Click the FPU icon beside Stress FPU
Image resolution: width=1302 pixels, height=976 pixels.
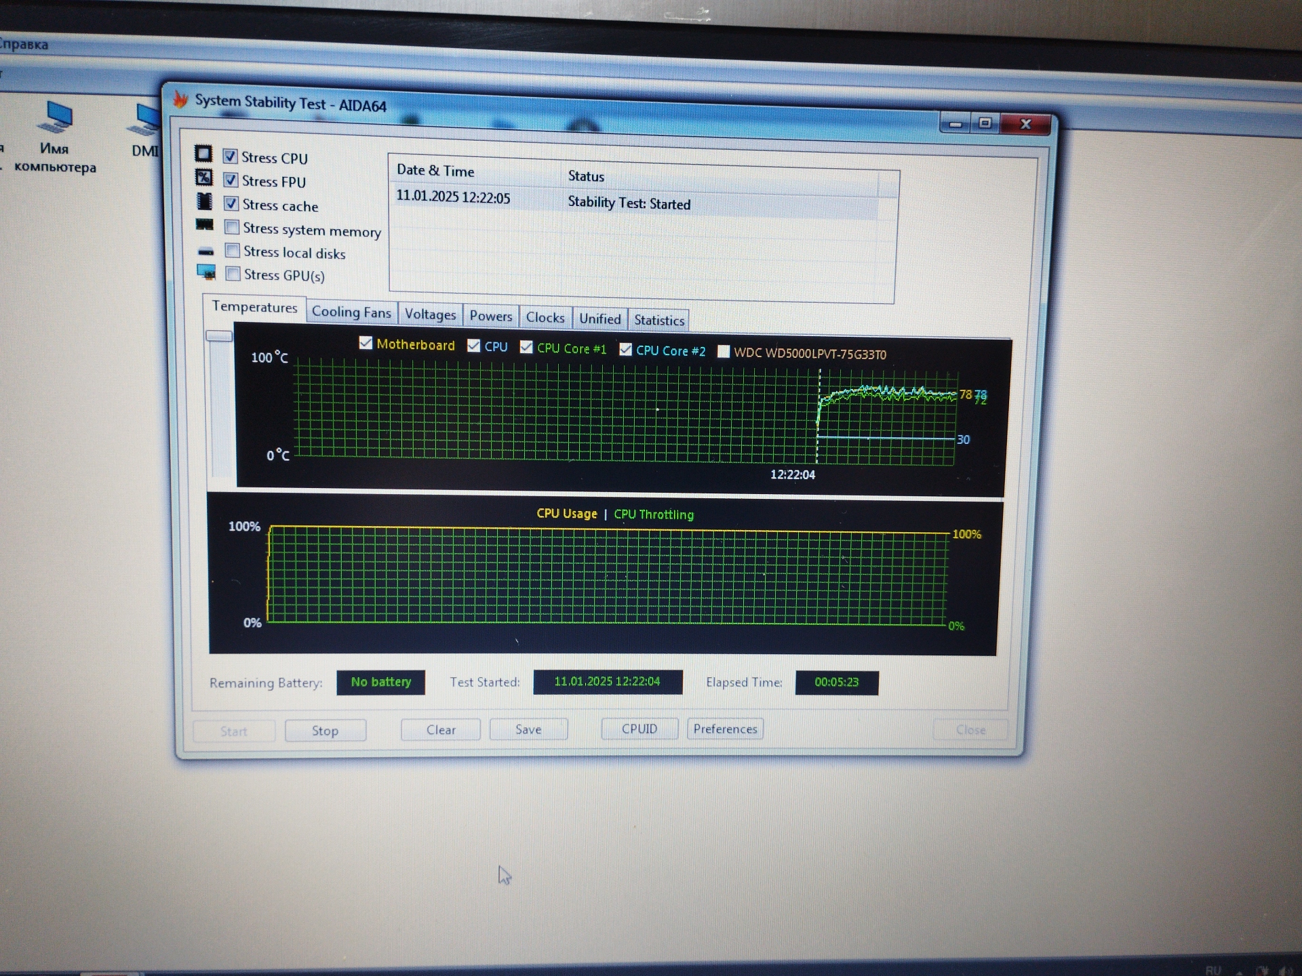(x=203, y=178)
